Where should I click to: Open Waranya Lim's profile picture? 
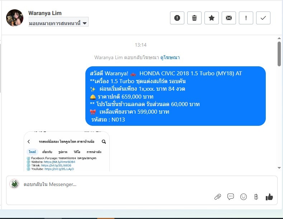(x=15, y=18)
